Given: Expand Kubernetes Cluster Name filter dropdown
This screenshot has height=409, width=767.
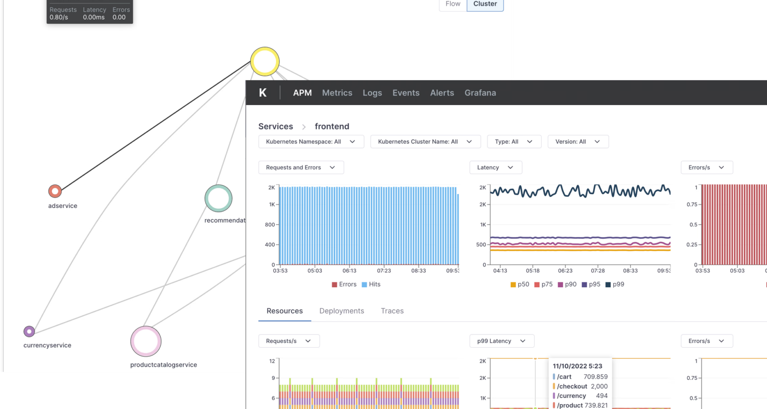Looking at the screenshot, I should click(x=425, y=141).
